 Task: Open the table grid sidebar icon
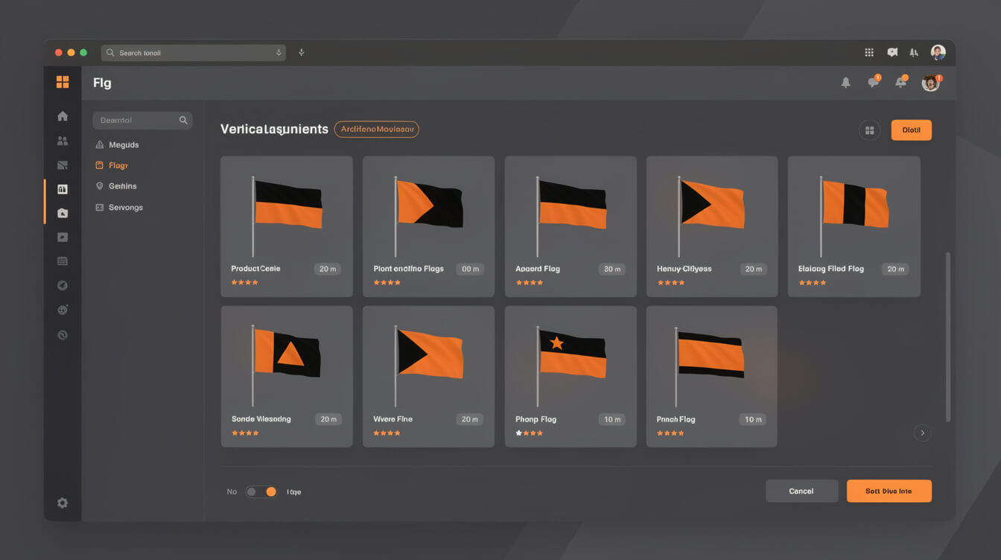(x=63, y=261)
